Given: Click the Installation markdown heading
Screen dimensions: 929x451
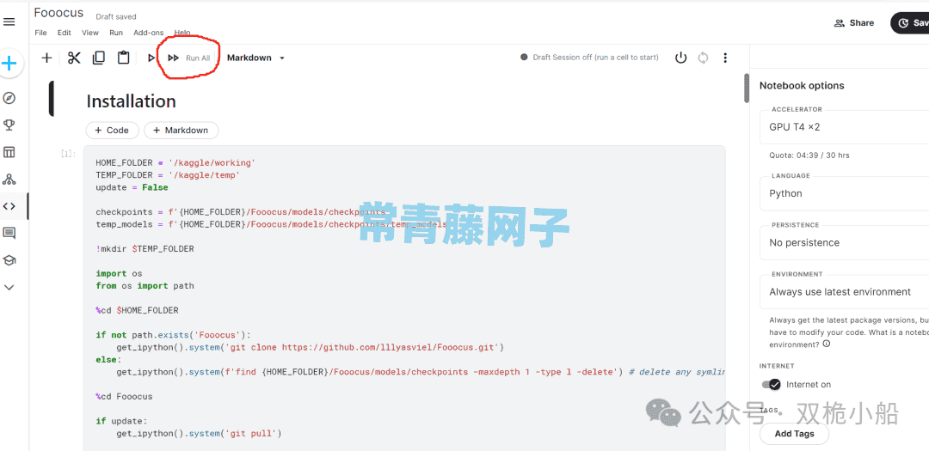Looking at the screenshot, I should click(131, 101).
